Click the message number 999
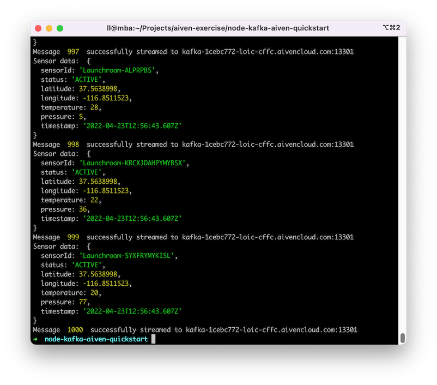437x385 pixels. pos(73,237)
